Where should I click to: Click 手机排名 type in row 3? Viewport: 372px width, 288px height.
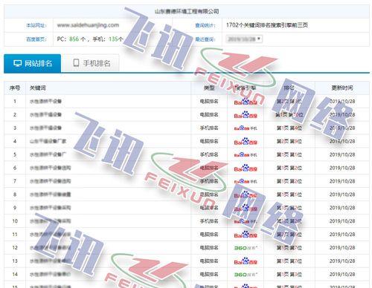[209, 128]
